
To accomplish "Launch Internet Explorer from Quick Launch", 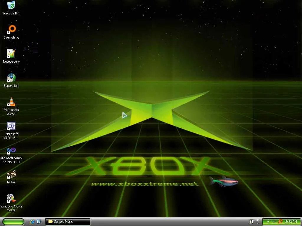I will point(32,222).
